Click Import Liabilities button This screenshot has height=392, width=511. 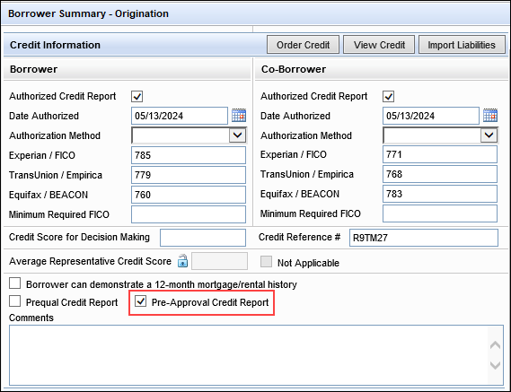(x=462, y=45)
